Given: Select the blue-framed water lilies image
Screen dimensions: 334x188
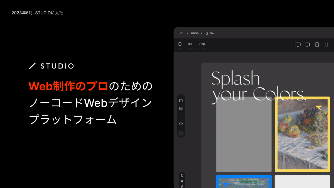Looking at the screenshot, I should tap(244, 182).
